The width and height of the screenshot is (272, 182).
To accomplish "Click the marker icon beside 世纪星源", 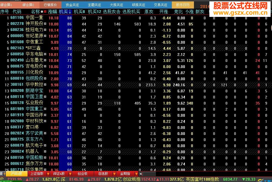I will (45, 36).
